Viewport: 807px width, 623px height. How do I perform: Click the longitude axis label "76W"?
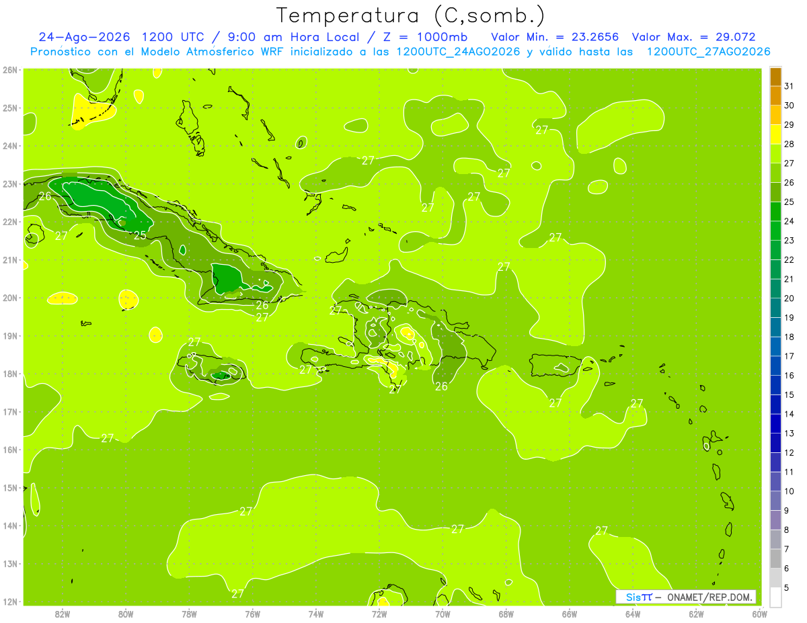[253, 614]
